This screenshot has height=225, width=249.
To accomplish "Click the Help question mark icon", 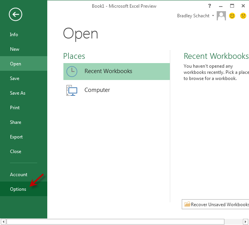I will pos(210,6).
